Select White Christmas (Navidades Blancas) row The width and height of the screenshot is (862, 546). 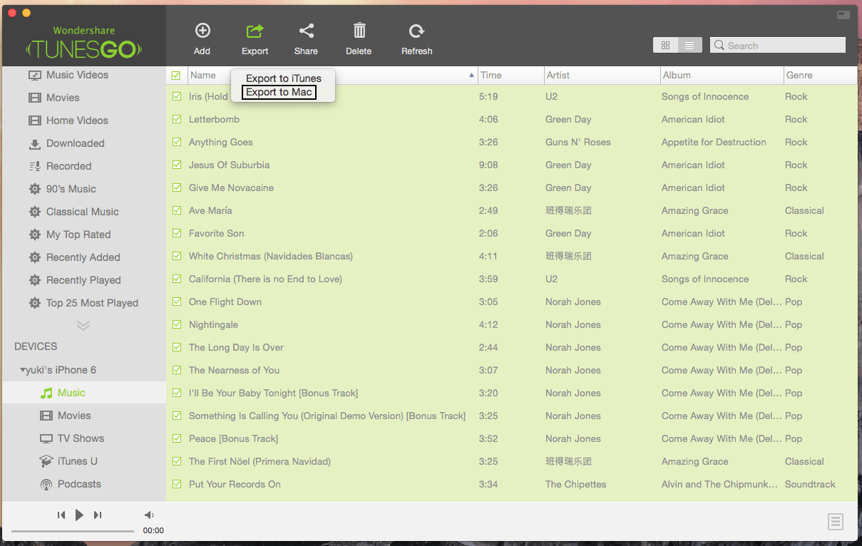[512, 256]
